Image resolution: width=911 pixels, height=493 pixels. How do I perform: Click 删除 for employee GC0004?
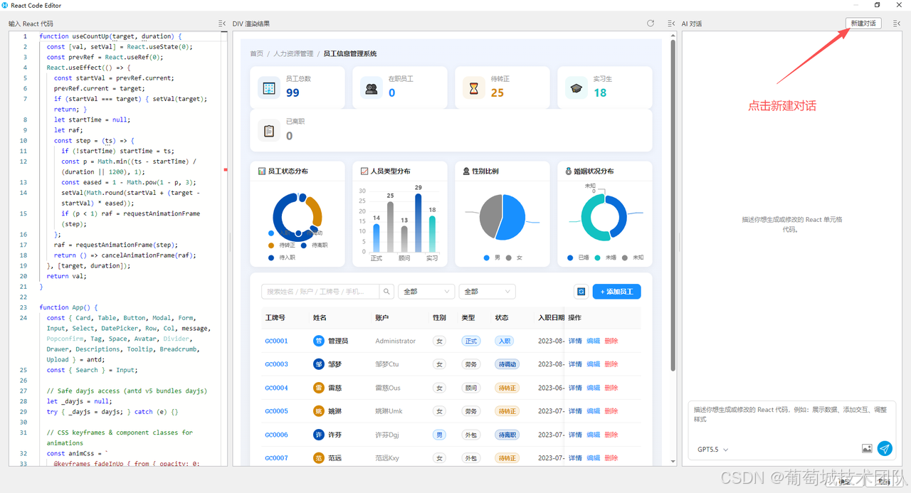pyautogui.click(x=611, y=388)
